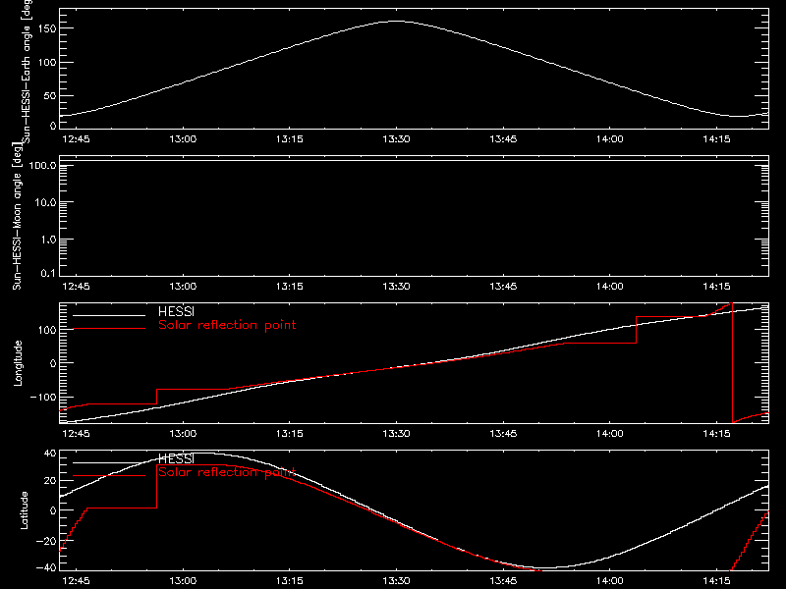This screenshot has height=589, width=786.
Task: Click the 13:30 tick label in Latitude plot
Action: click(396, 581)
